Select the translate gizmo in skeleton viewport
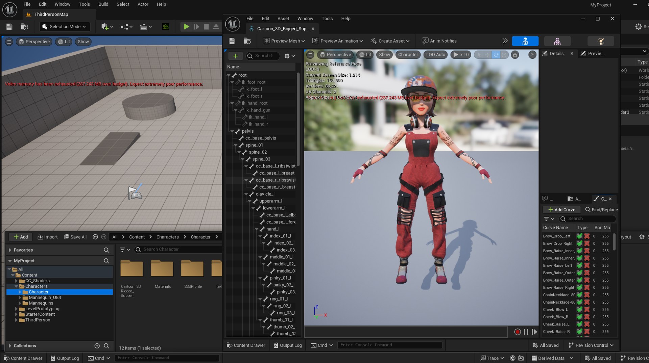649x363 pixels. (x=487, y=54)
